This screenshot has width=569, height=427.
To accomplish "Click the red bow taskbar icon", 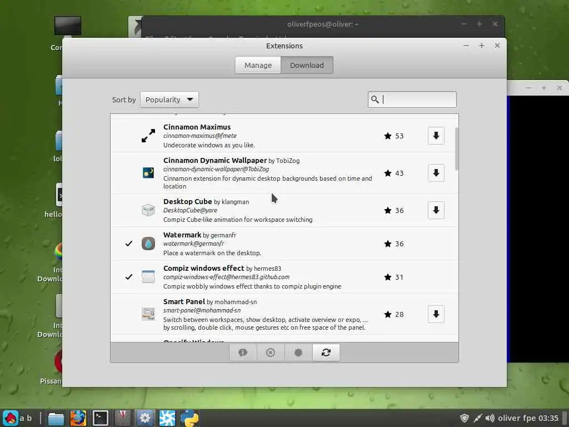I will [122, 418].
